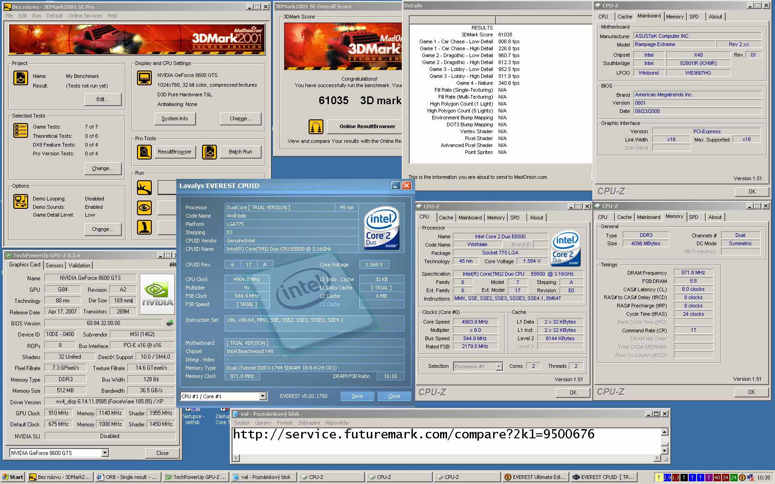Select the SPD tab in the top CPU-Z window
Screen dimensions: 775x484
click(694, 17)
